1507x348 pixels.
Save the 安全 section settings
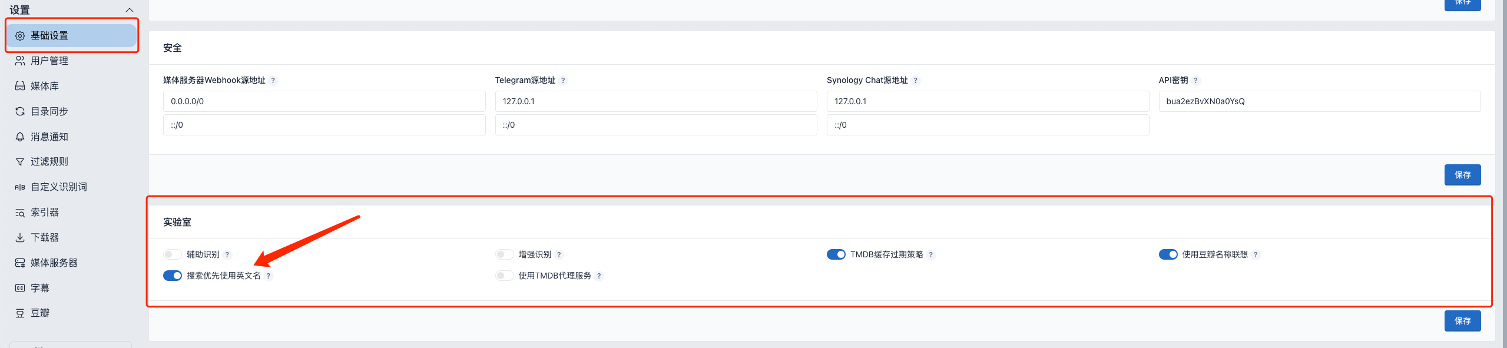click(x=1462, y=175)
